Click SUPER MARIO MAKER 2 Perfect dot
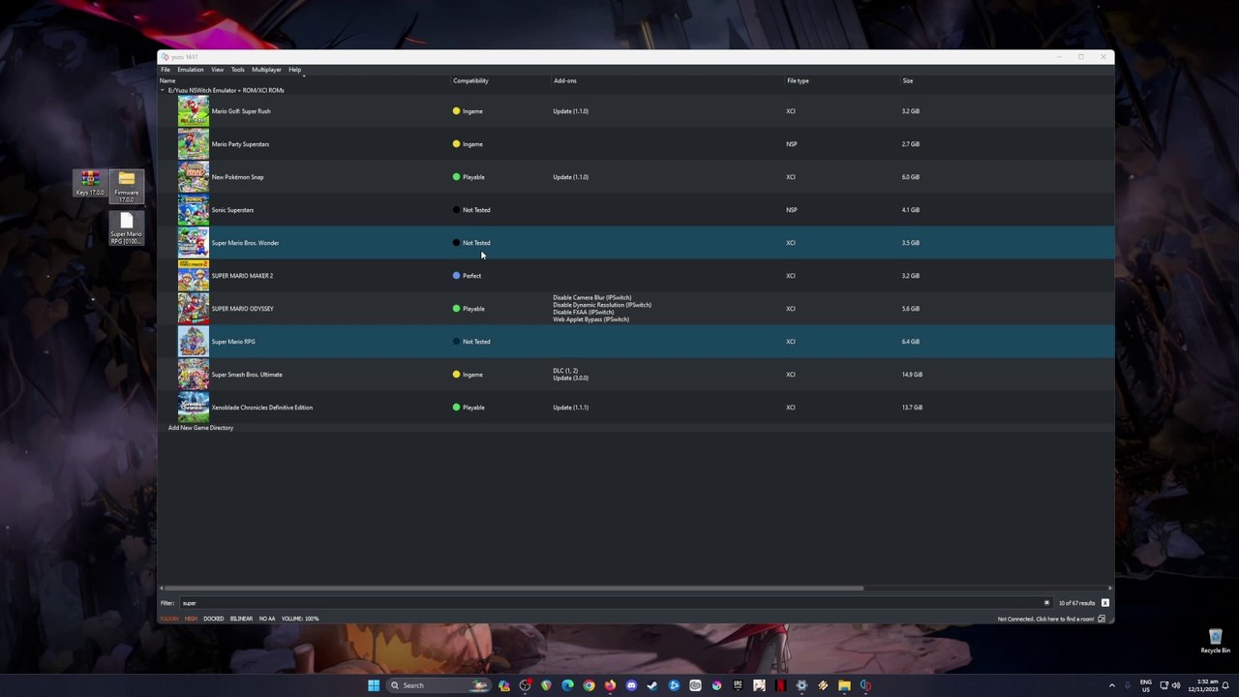1239x697 pixels. click(x=456, y=276)
